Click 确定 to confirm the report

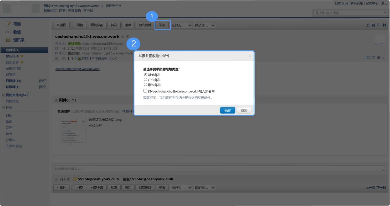click(x=228, y=110)
